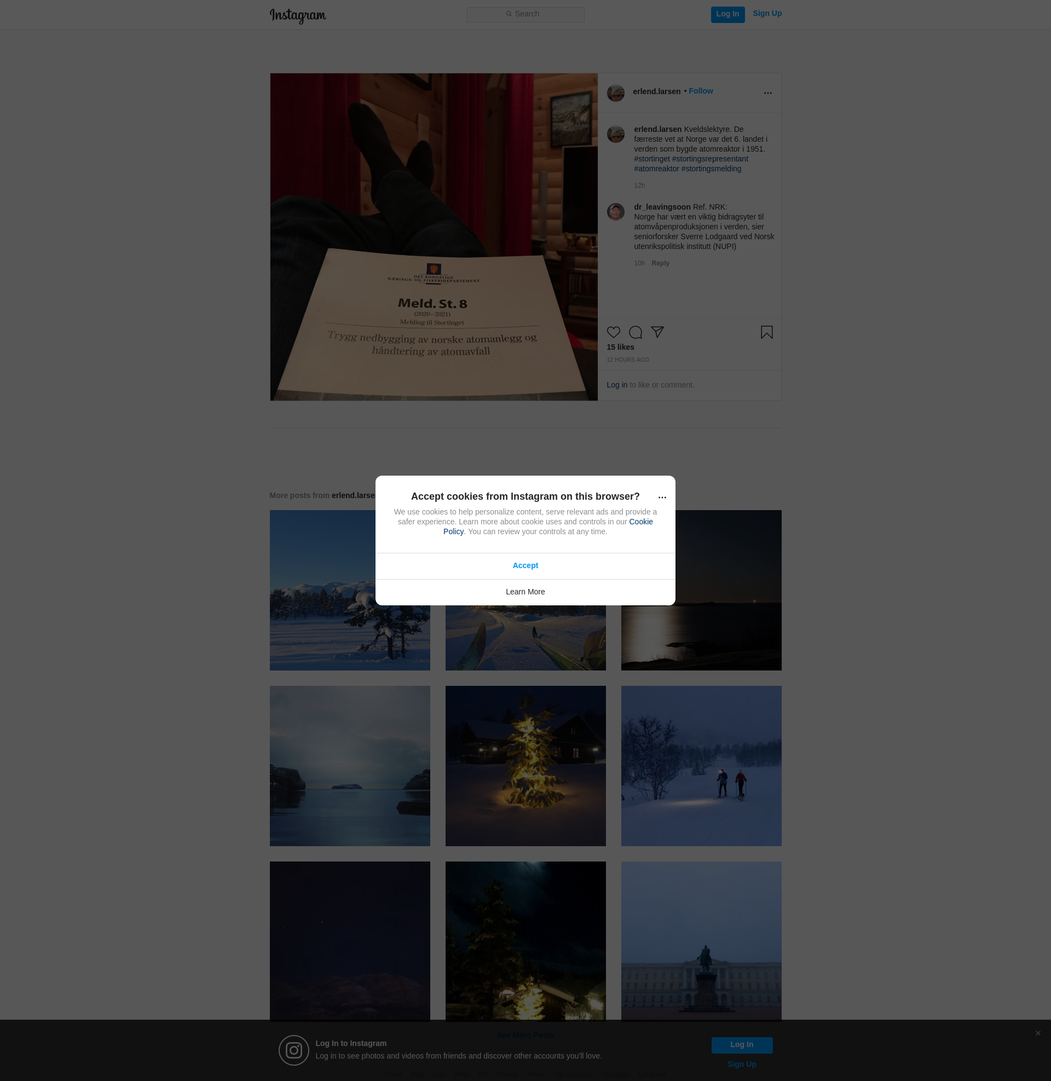Open dr_leavingsoon username link

(662, 207)
